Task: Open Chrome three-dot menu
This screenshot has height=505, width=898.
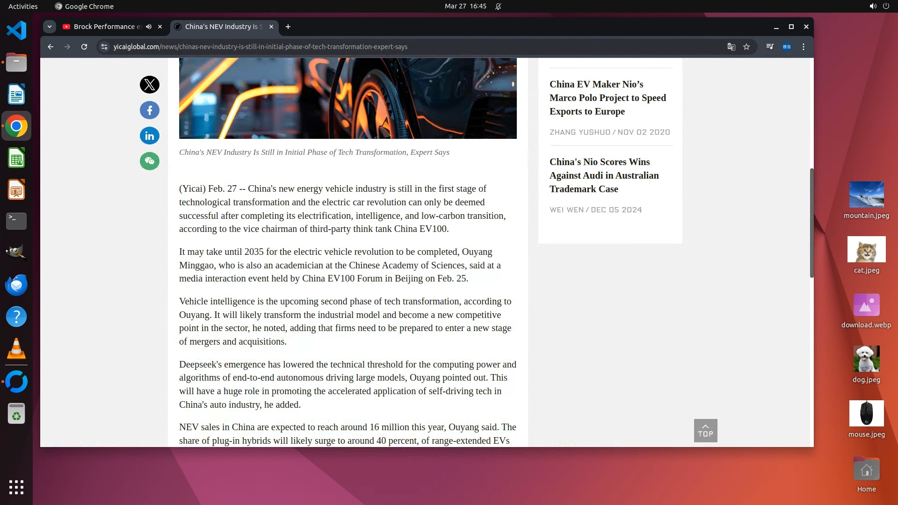Action: [x=804, y=47]
